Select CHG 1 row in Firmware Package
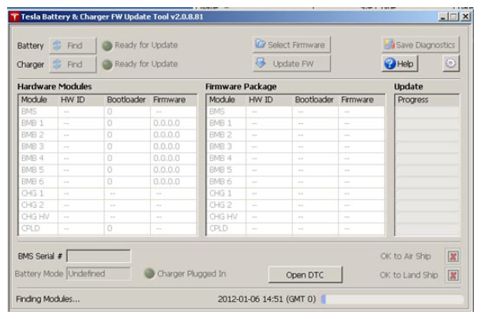 coord(295,193)
